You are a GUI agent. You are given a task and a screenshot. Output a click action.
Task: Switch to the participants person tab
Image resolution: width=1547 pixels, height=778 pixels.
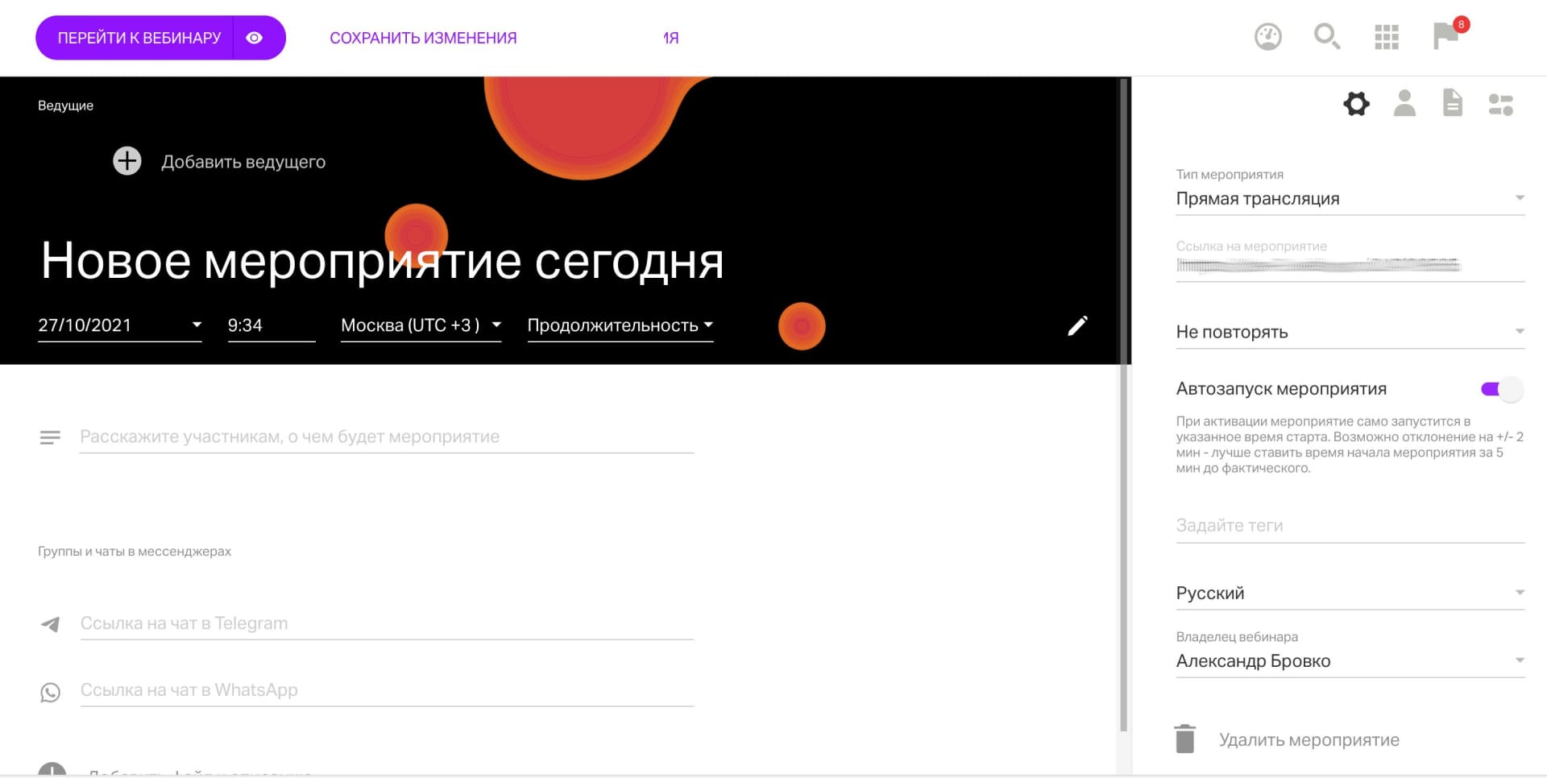click(1404, 103)
